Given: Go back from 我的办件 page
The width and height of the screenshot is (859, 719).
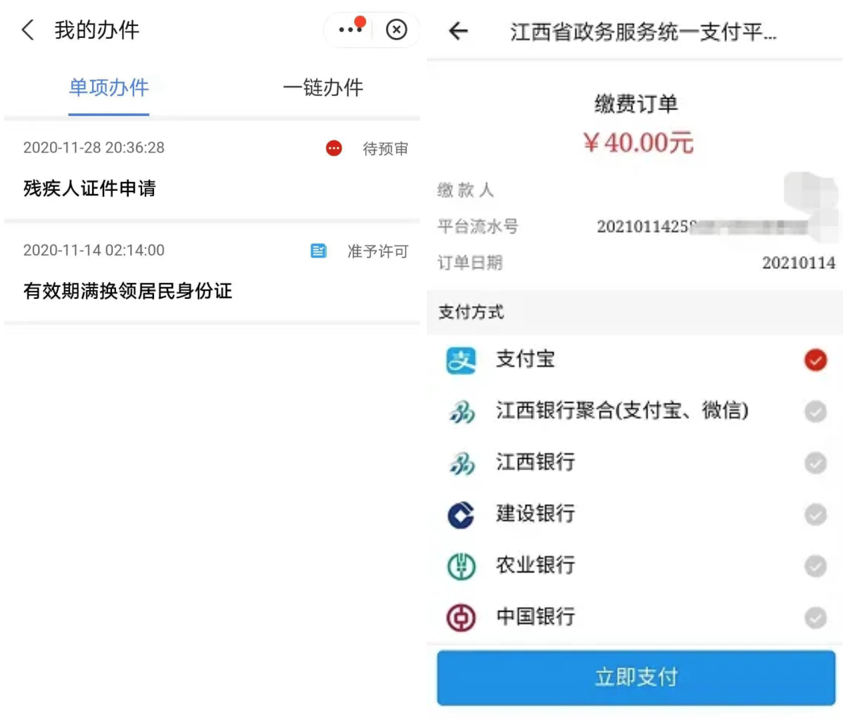Looking at the screenshot, I should click(28, 30).
